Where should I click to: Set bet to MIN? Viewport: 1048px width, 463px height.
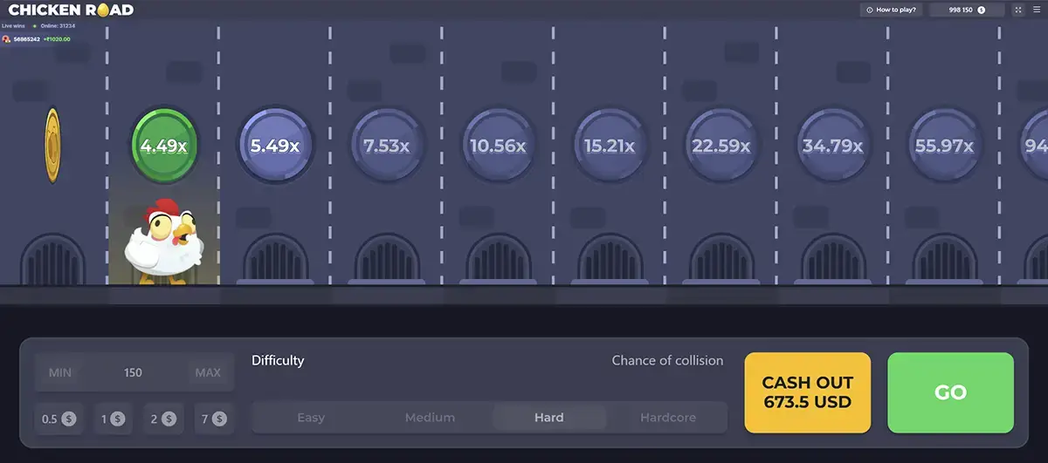point(59,372)
